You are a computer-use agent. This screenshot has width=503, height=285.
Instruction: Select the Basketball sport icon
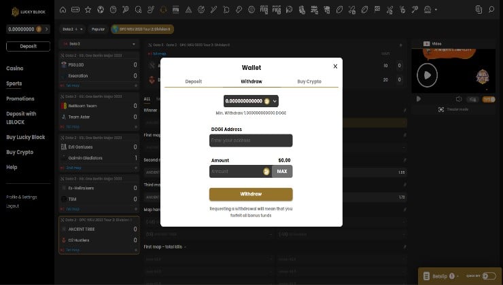point(113,10)
